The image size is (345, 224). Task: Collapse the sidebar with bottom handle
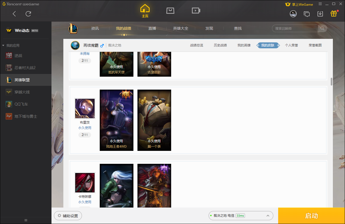pos(26,220)
